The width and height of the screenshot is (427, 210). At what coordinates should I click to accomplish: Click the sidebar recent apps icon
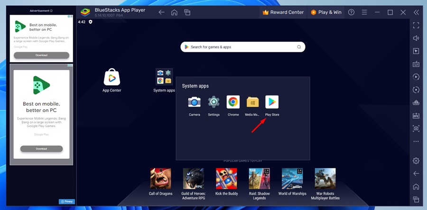click(x=416, y=200)
